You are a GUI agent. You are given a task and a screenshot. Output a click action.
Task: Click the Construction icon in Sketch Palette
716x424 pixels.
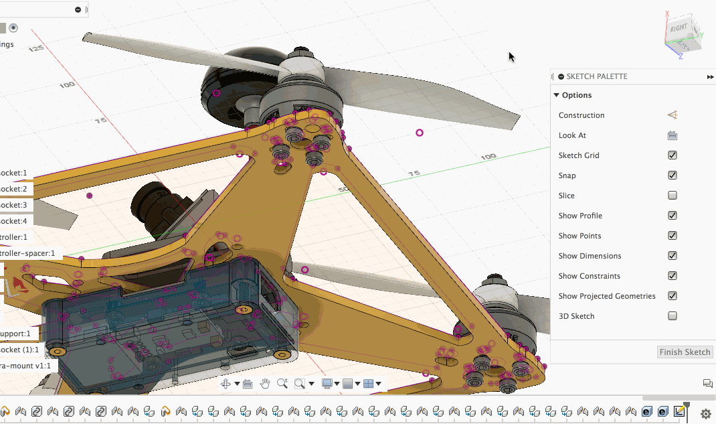tap(673, 115)
